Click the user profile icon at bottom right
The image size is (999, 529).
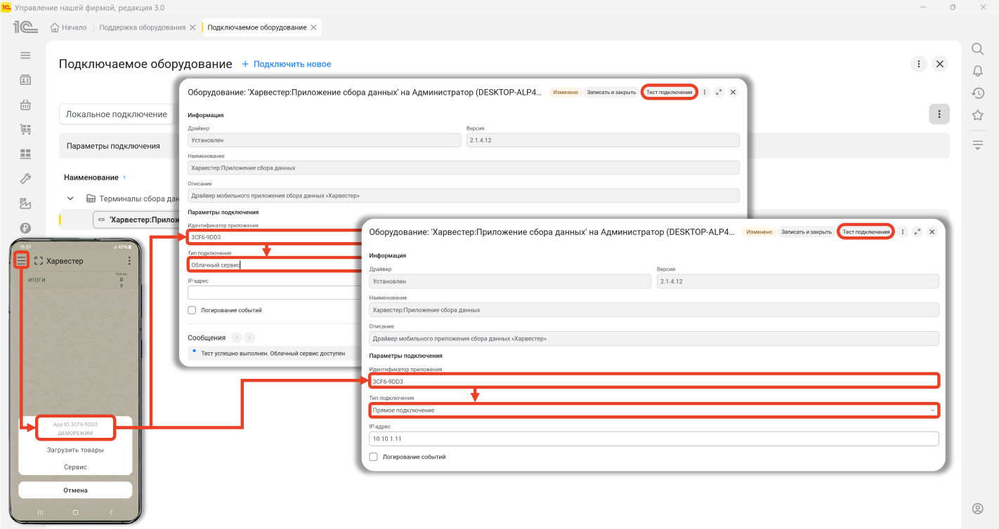[x=977, y=509]
